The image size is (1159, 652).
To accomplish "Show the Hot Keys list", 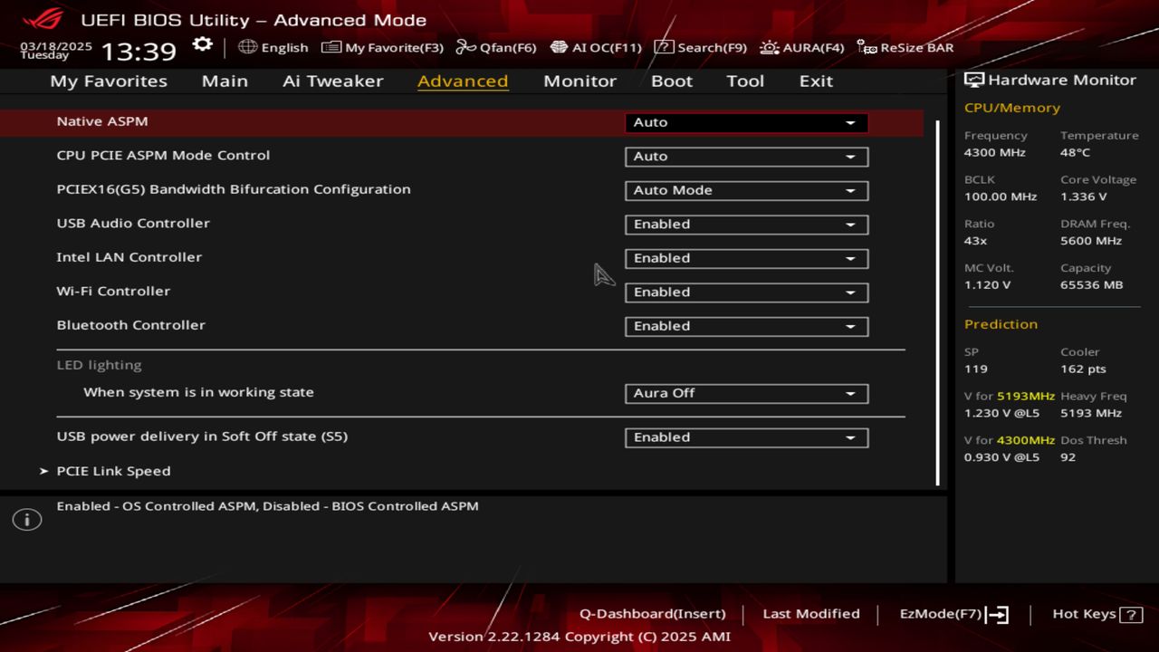I will (x=1097, y=614).
